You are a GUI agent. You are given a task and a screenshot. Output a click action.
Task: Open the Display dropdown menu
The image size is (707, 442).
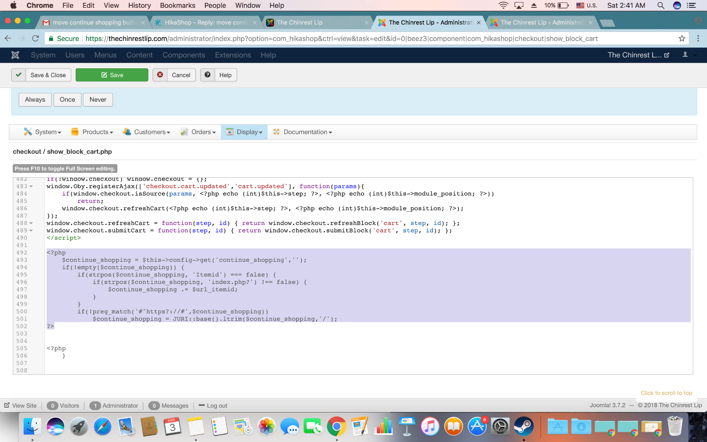(244, 132)
